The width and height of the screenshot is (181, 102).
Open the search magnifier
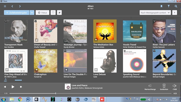(x=176, y=6)
